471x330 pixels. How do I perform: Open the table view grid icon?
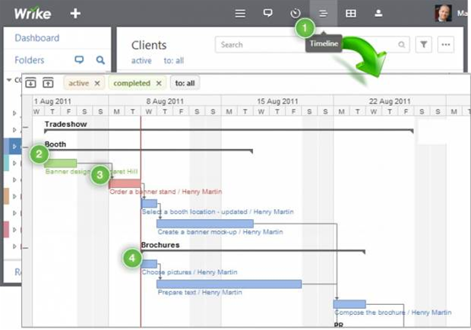tap(350, 13)
